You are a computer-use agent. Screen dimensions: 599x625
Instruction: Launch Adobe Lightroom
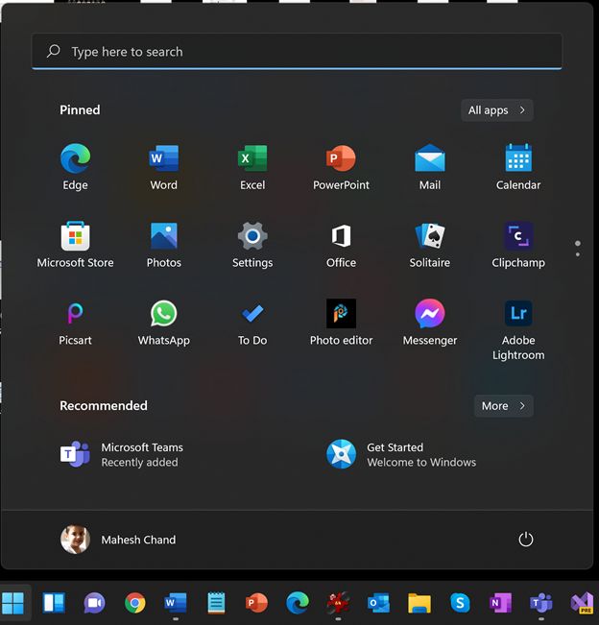pos(518,330)
